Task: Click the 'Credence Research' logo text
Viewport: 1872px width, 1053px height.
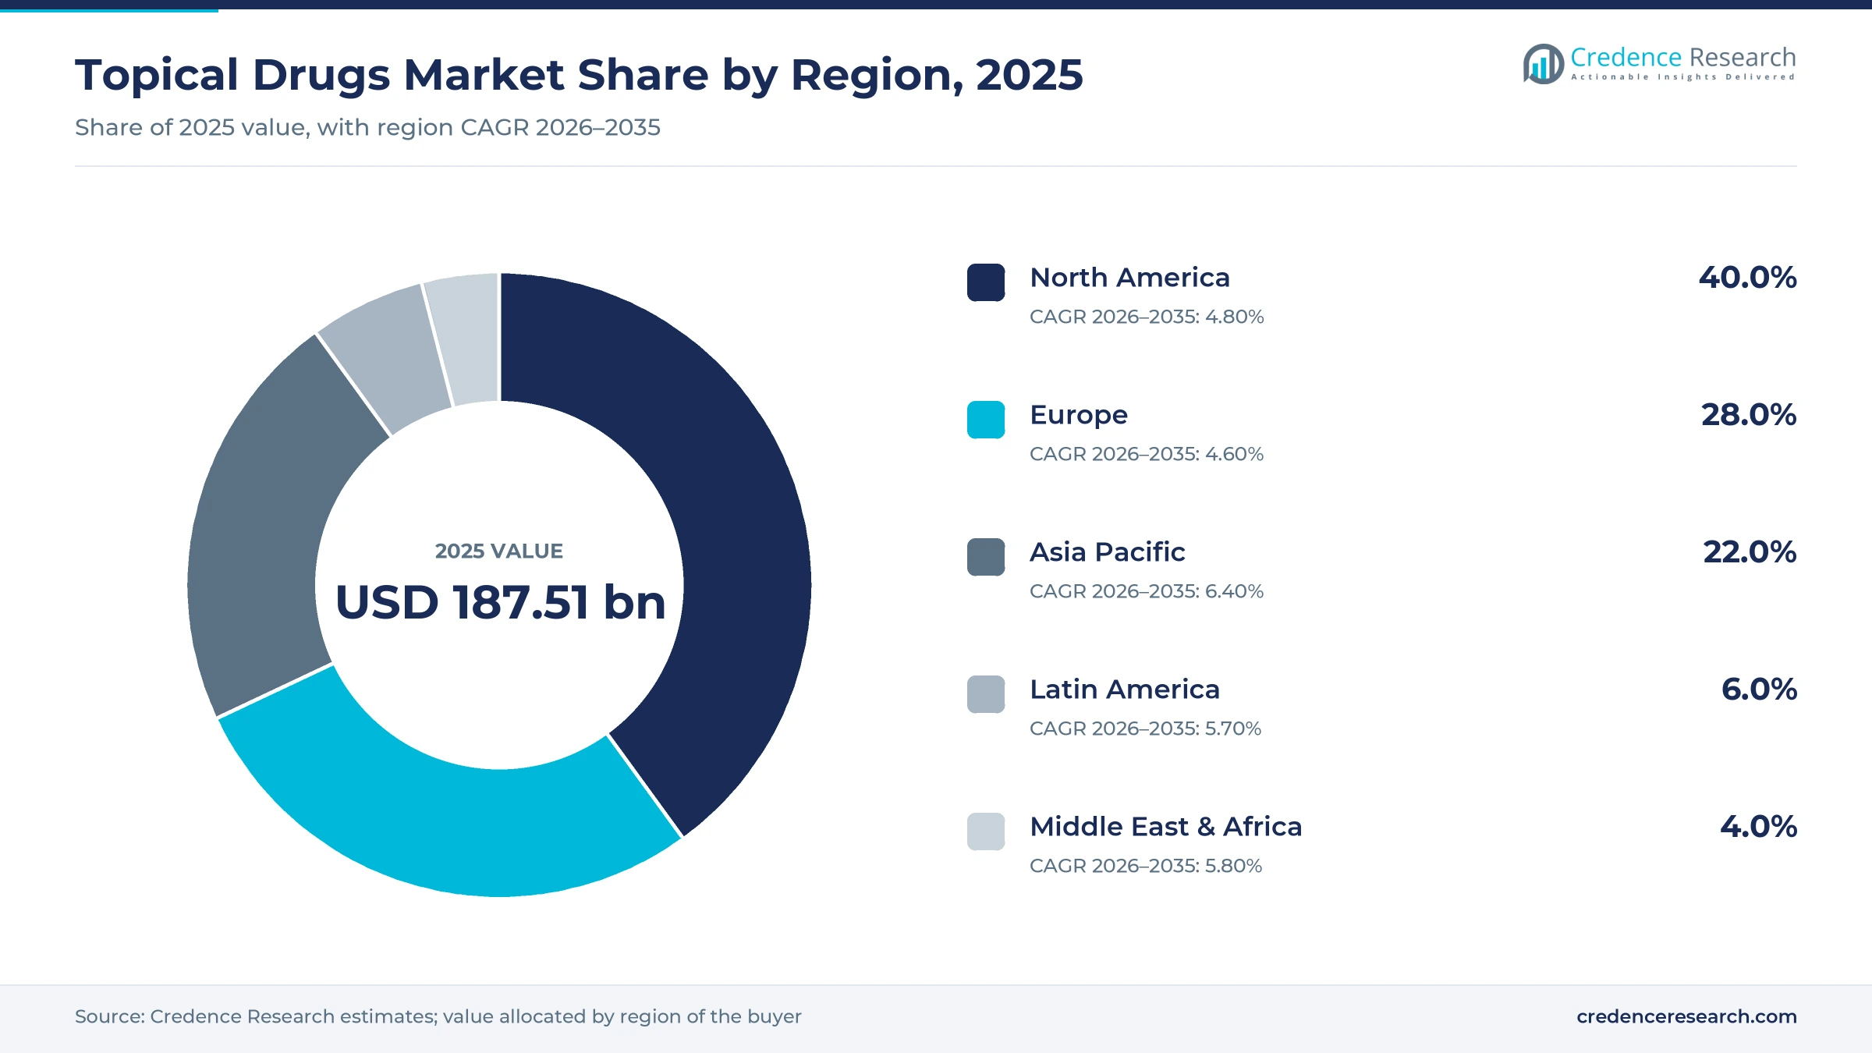Action: [1683, 57]
